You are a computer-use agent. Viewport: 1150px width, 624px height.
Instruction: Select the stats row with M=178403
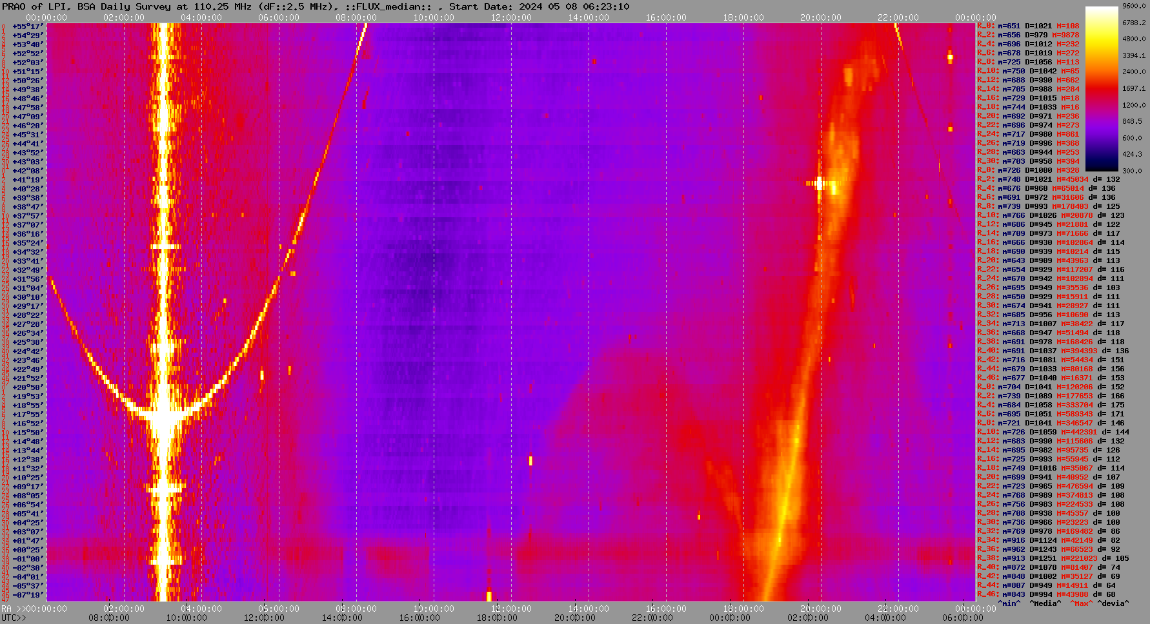tap(1049, 207)
